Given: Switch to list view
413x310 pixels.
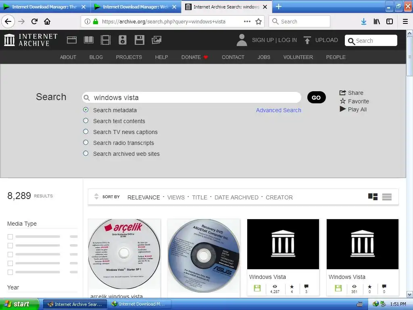Looking at the screenshot, I should [x=387, y=197].
